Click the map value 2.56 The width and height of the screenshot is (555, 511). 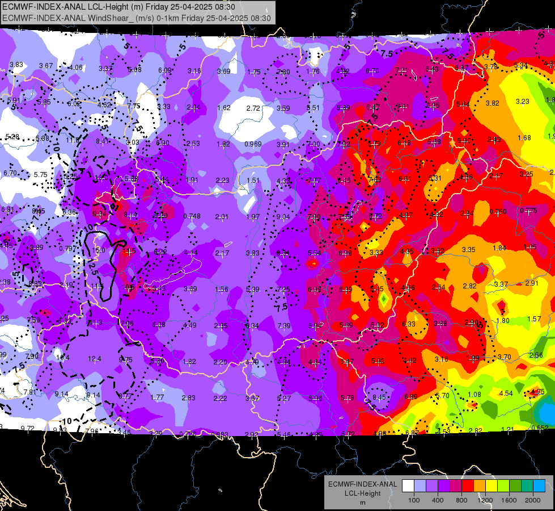(x=536, y=355)
